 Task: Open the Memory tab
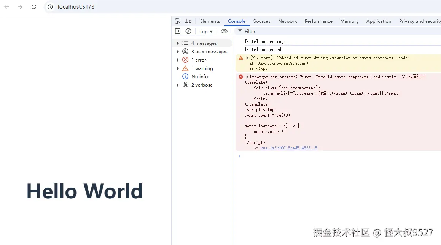pos(349,21)
